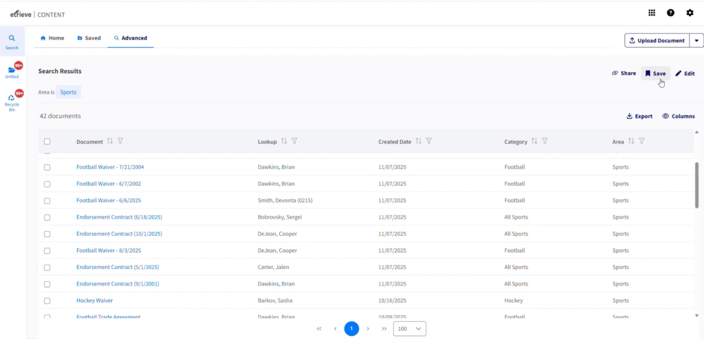
Task: Tick checkbox for Football Waiver - 6/6/2025
Action: (47, 201)
